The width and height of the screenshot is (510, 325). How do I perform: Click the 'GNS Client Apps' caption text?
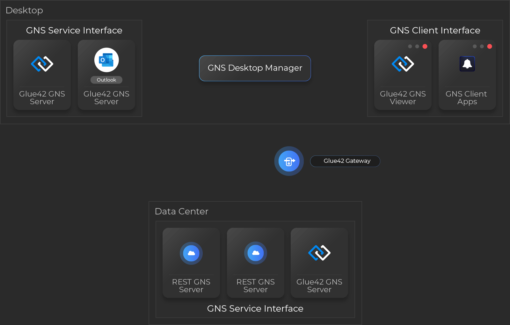466,98
